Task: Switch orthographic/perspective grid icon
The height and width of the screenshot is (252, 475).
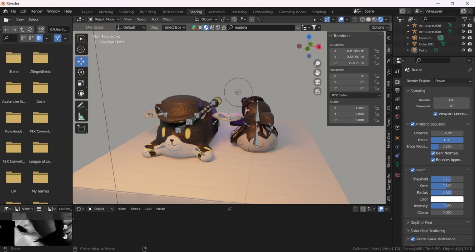Action: coord(317,91)
